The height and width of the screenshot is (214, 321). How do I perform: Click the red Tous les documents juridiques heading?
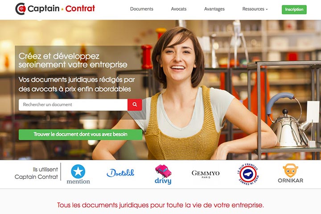click(x=160, y=205)
